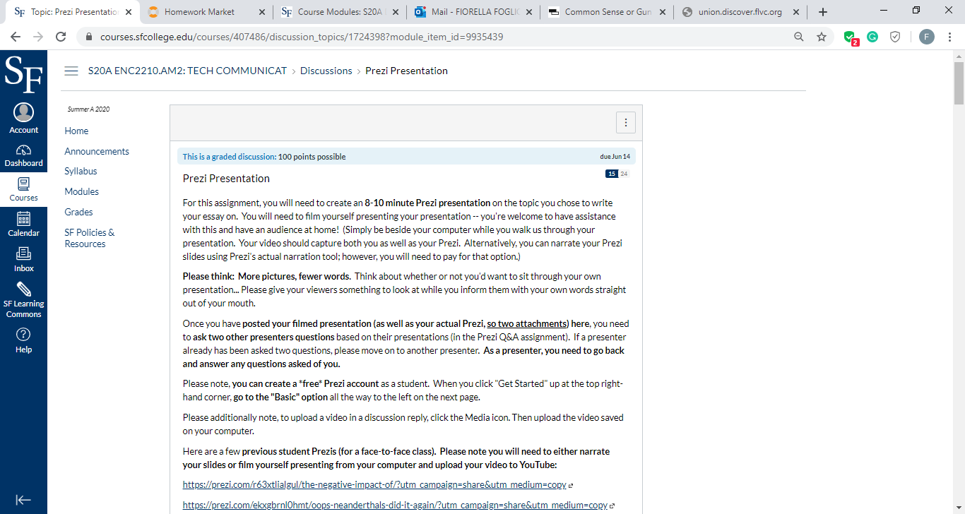Open SF Learning Commons

[23, 300]
